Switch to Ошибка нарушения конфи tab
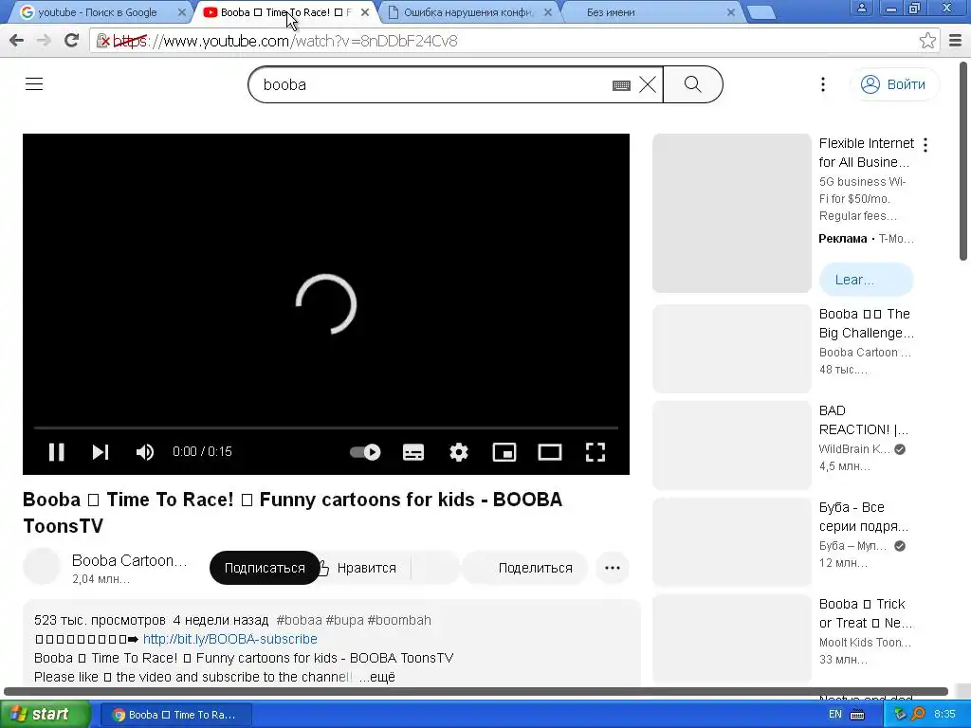Image resolution: width=971 pixels, height=728 pixels. [467, 12]
